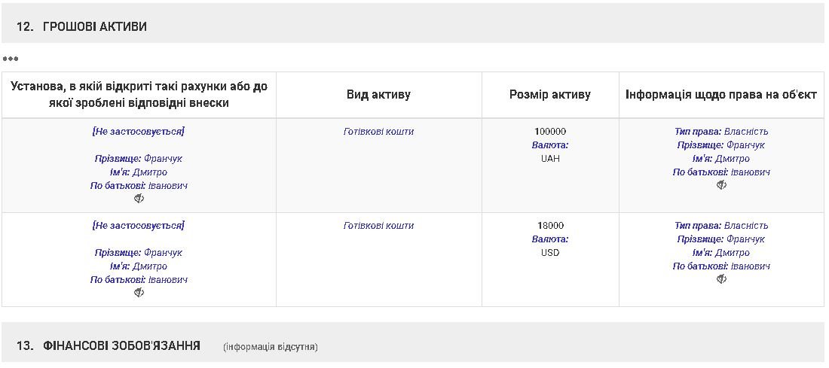Screen dimensions: 829x368
Task: Expand the three-dot ellipsis above the table
Action: [x=11, y=59]
